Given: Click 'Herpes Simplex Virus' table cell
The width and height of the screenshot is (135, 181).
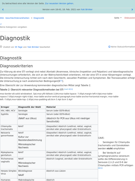Looking at the screenshot, I should 9,174.
